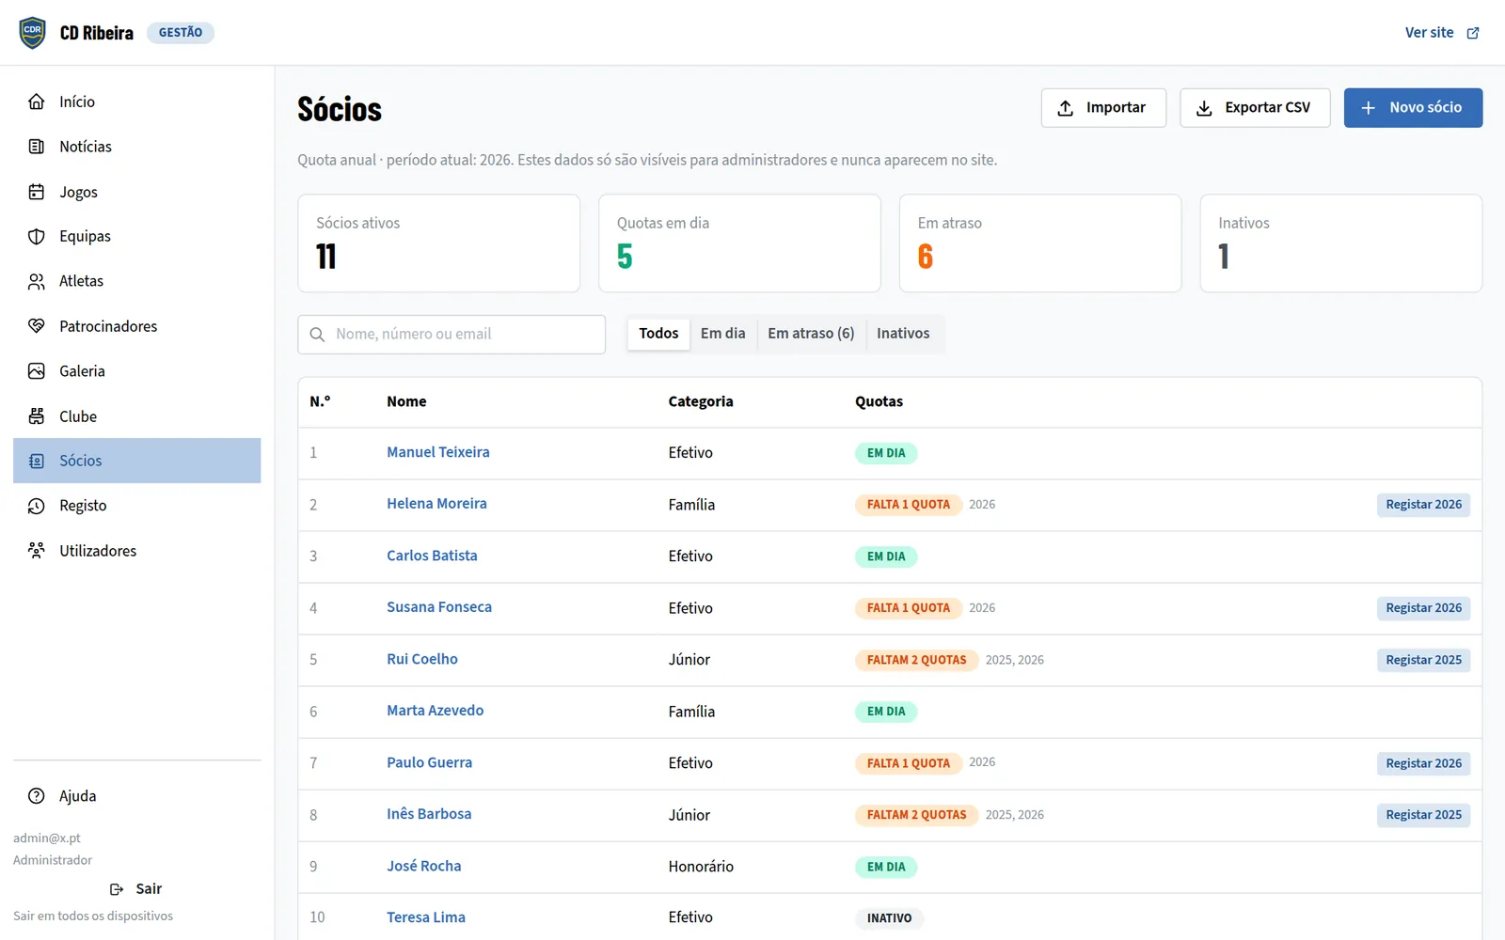Open member Teresa Lima

[426, 917]
